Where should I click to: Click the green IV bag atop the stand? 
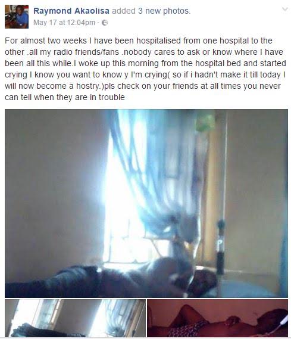click(205, 123)
